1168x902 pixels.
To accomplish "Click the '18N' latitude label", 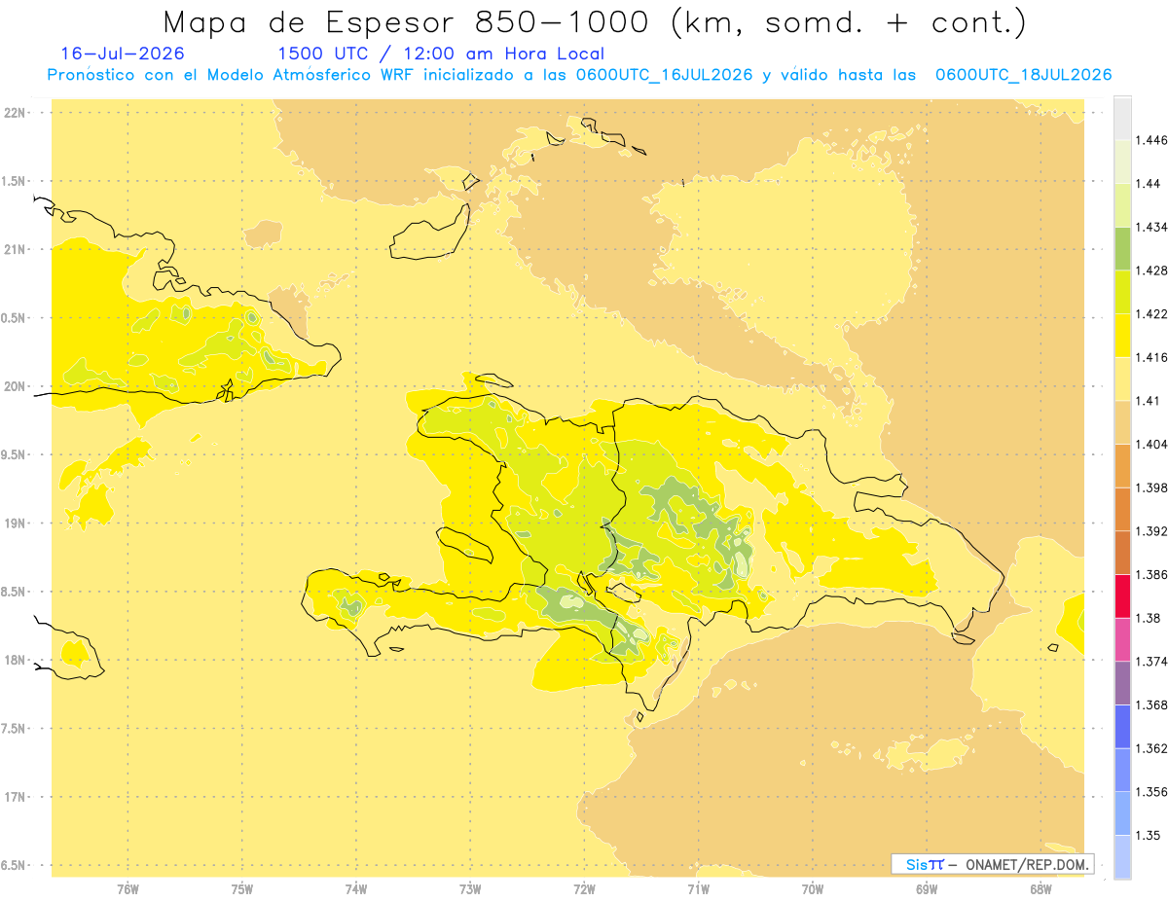I will point(17,661).
